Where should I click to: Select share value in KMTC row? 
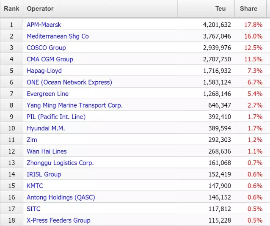(255, 186)
